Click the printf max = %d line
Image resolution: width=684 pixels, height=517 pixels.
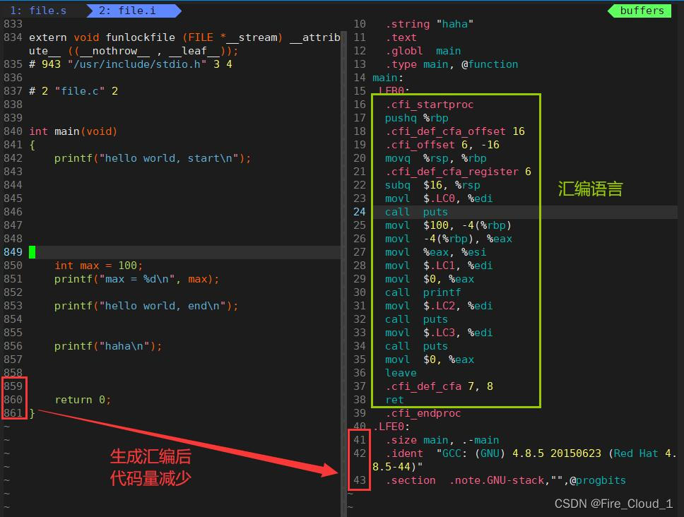[136, 279]
